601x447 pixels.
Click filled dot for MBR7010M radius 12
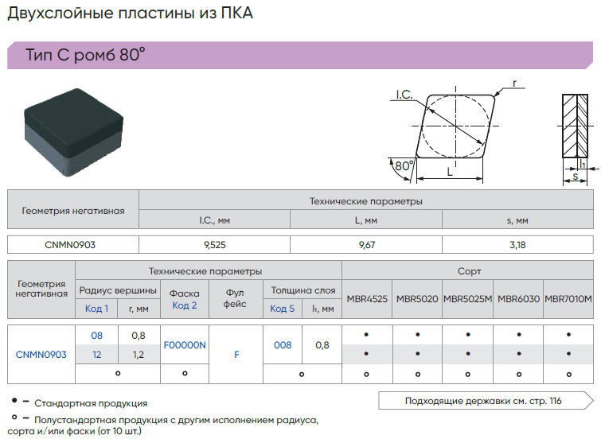pos(569,354)
